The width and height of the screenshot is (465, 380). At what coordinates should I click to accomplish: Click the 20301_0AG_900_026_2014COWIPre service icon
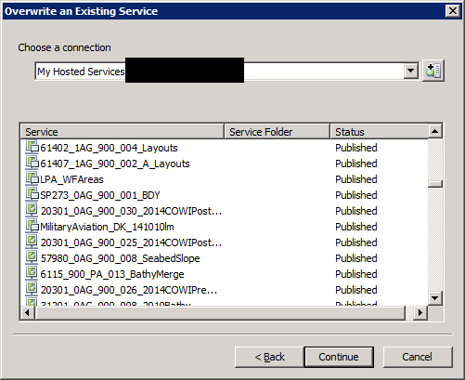32,289
